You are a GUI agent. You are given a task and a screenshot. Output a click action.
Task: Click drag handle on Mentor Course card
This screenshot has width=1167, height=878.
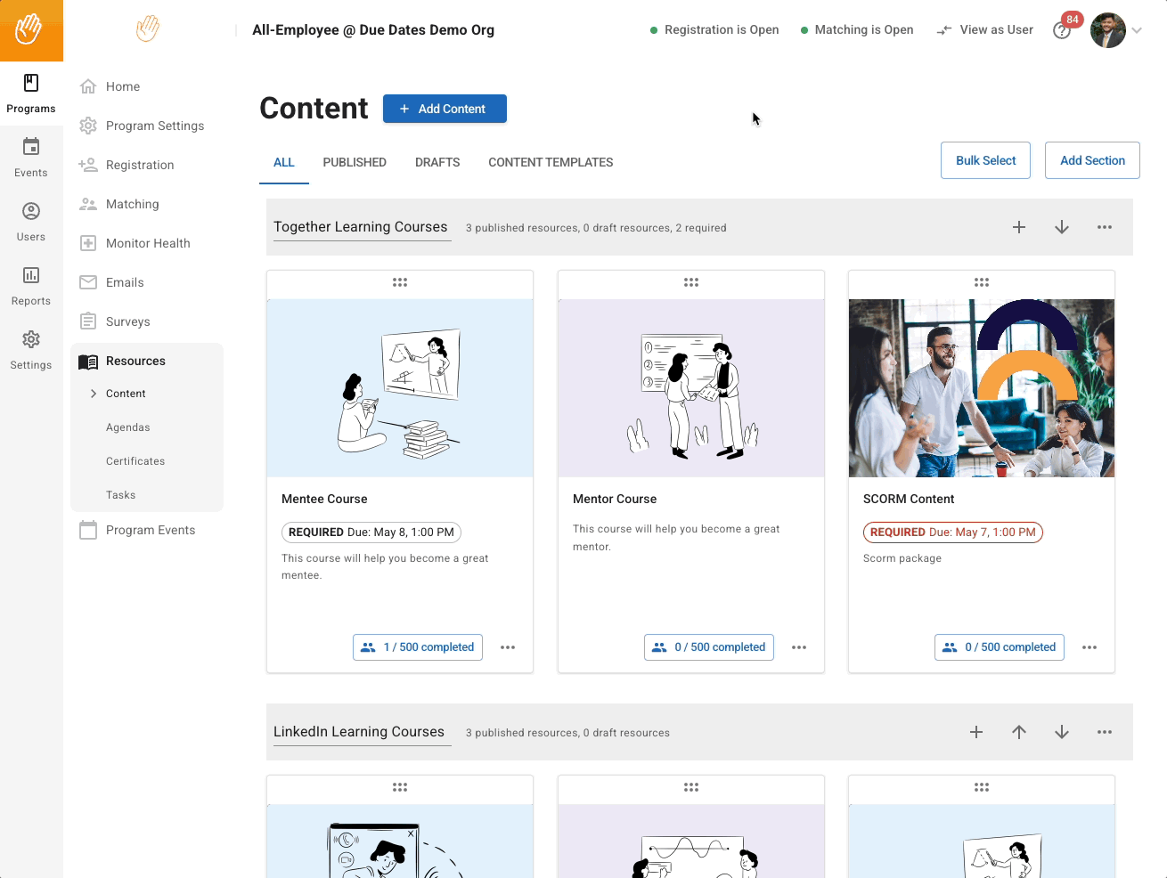(691, 282)
